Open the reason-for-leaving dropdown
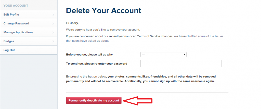This screenshot has width=261, height=109. pyautogui.click(x=163, y=55)
